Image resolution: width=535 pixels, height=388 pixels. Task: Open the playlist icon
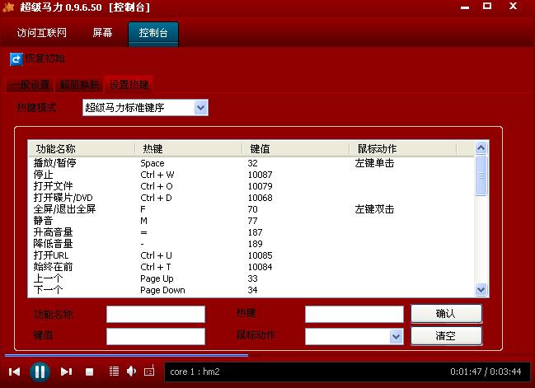click(x=114, y=371)
